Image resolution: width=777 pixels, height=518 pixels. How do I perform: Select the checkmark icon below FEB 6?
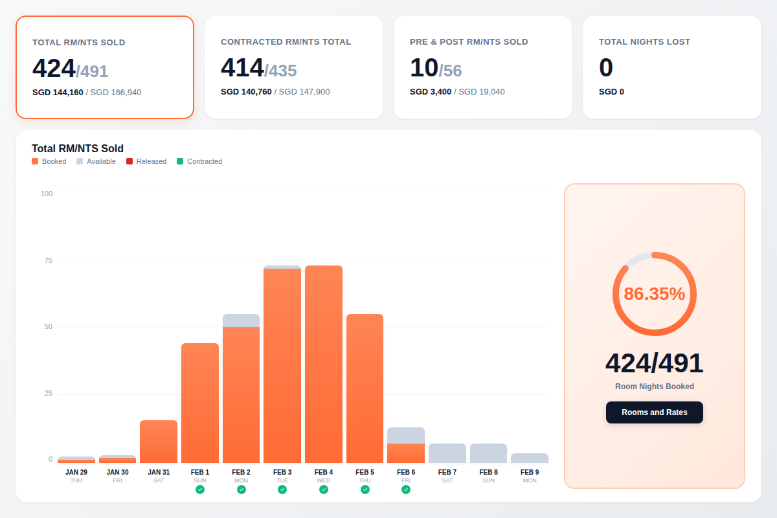pos(406,490)
